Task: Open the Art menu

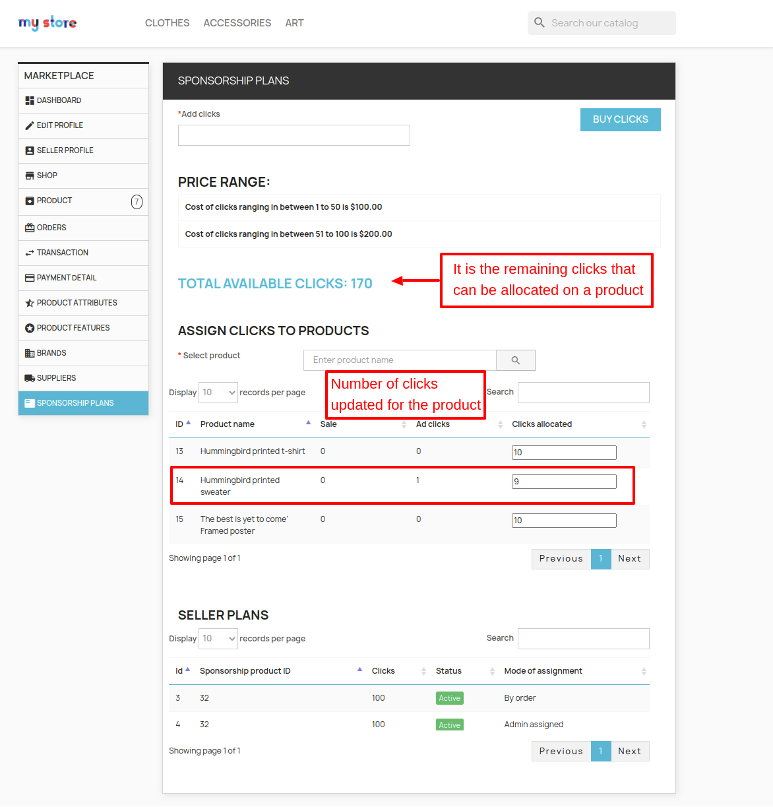Action: point(295,23)
